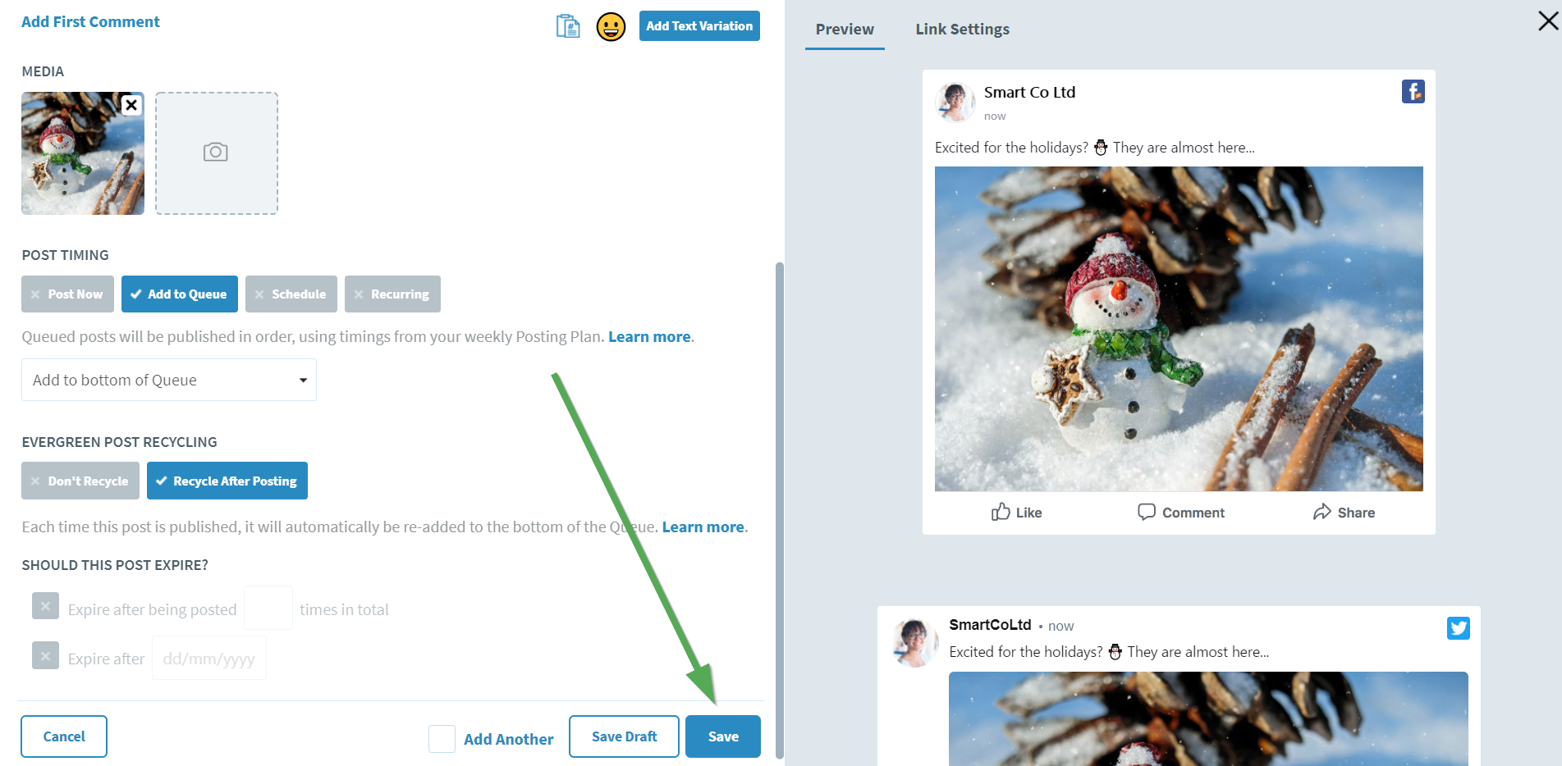Remove the snowman image with X icon
The width and height of the screenshot is (1562, 766).
[x=131, y=105]
